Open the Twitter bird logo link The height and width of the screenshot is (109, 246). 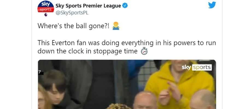pyautogui.click(x=212, y=5)
